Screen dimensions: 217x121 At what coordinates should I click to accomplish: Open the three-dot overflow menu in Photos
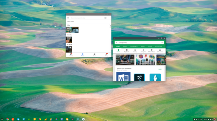(109, 18)
